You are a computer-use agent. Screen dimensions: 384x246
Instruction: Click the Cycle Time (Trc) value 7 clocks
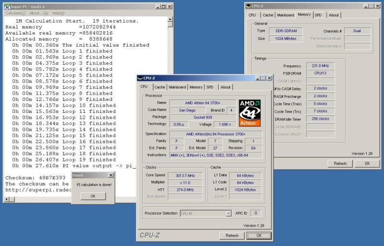(320, 111)
